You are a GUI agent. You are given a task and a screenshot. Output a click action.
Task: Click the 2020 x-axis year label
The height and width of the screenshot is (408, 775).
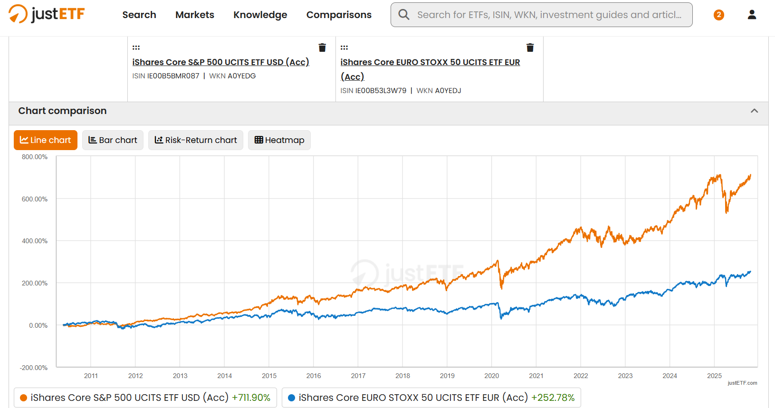click(x=492, y=376)
